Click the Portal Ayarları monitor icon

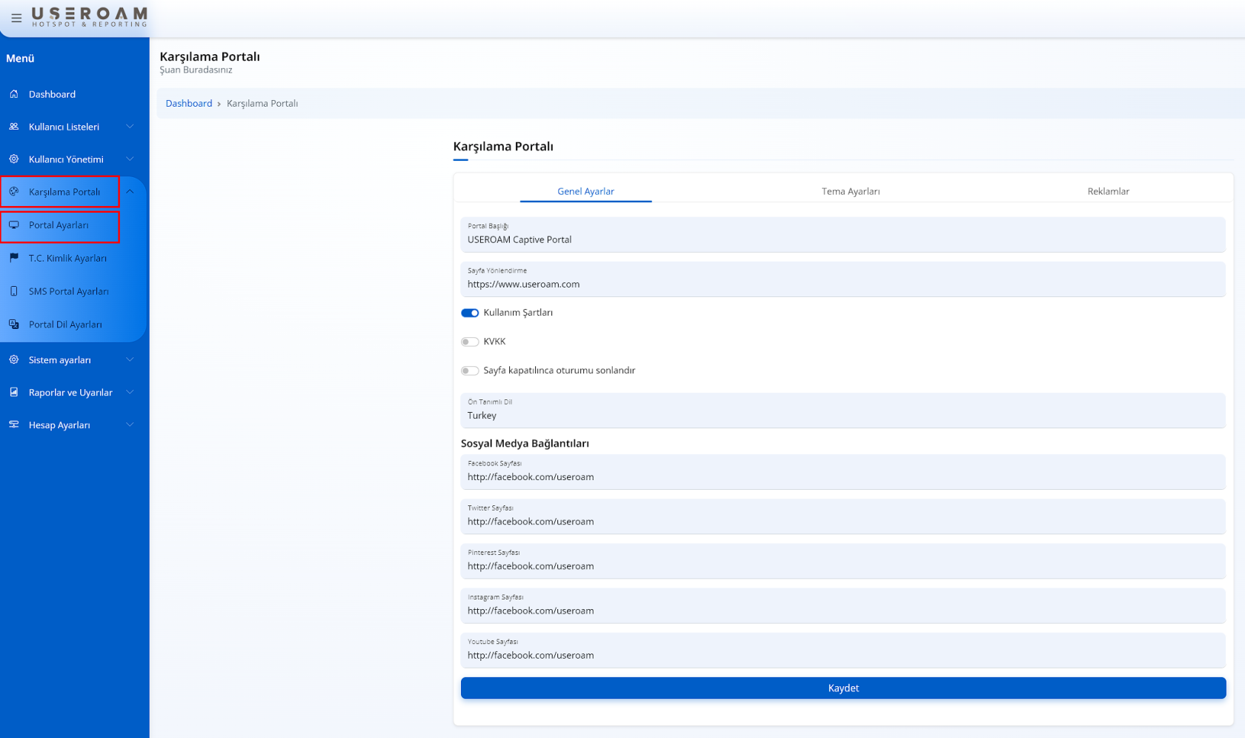[14, 225]
